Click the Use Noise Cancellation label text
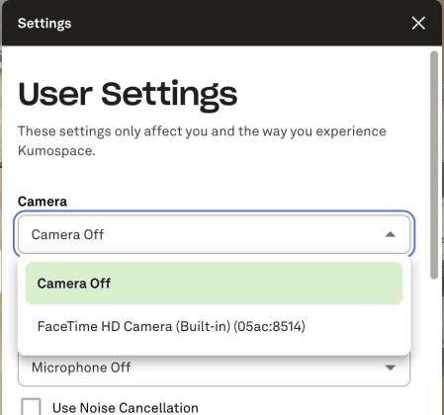This screenshot has width=444, height=415. click(x=126, y=408)
